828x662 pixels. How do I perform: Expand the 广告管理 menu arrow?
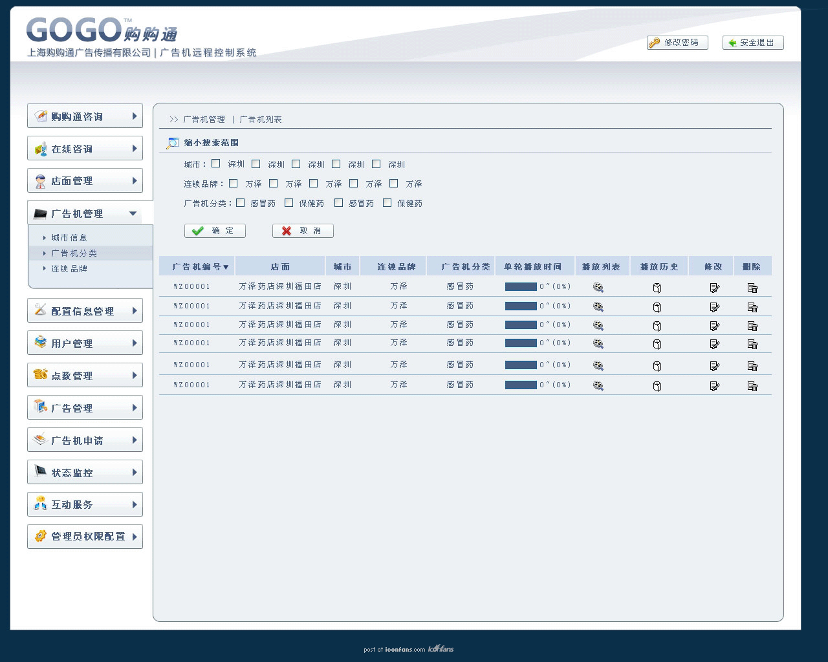pyautogui.click(x=135, y=407)
